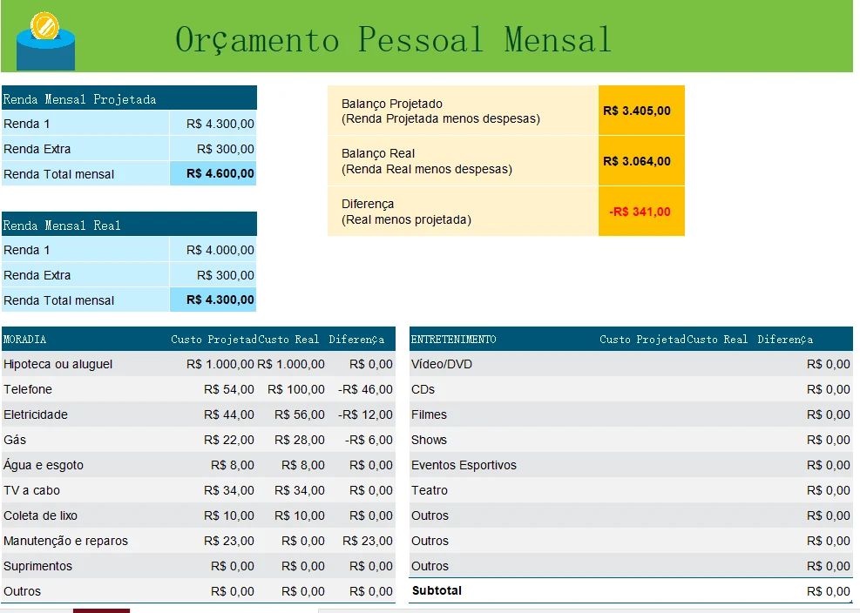The image size is (860, 613).
Task: Click the Balanço Real amount R$ 3.064,00
Action: tap(637, 162)
